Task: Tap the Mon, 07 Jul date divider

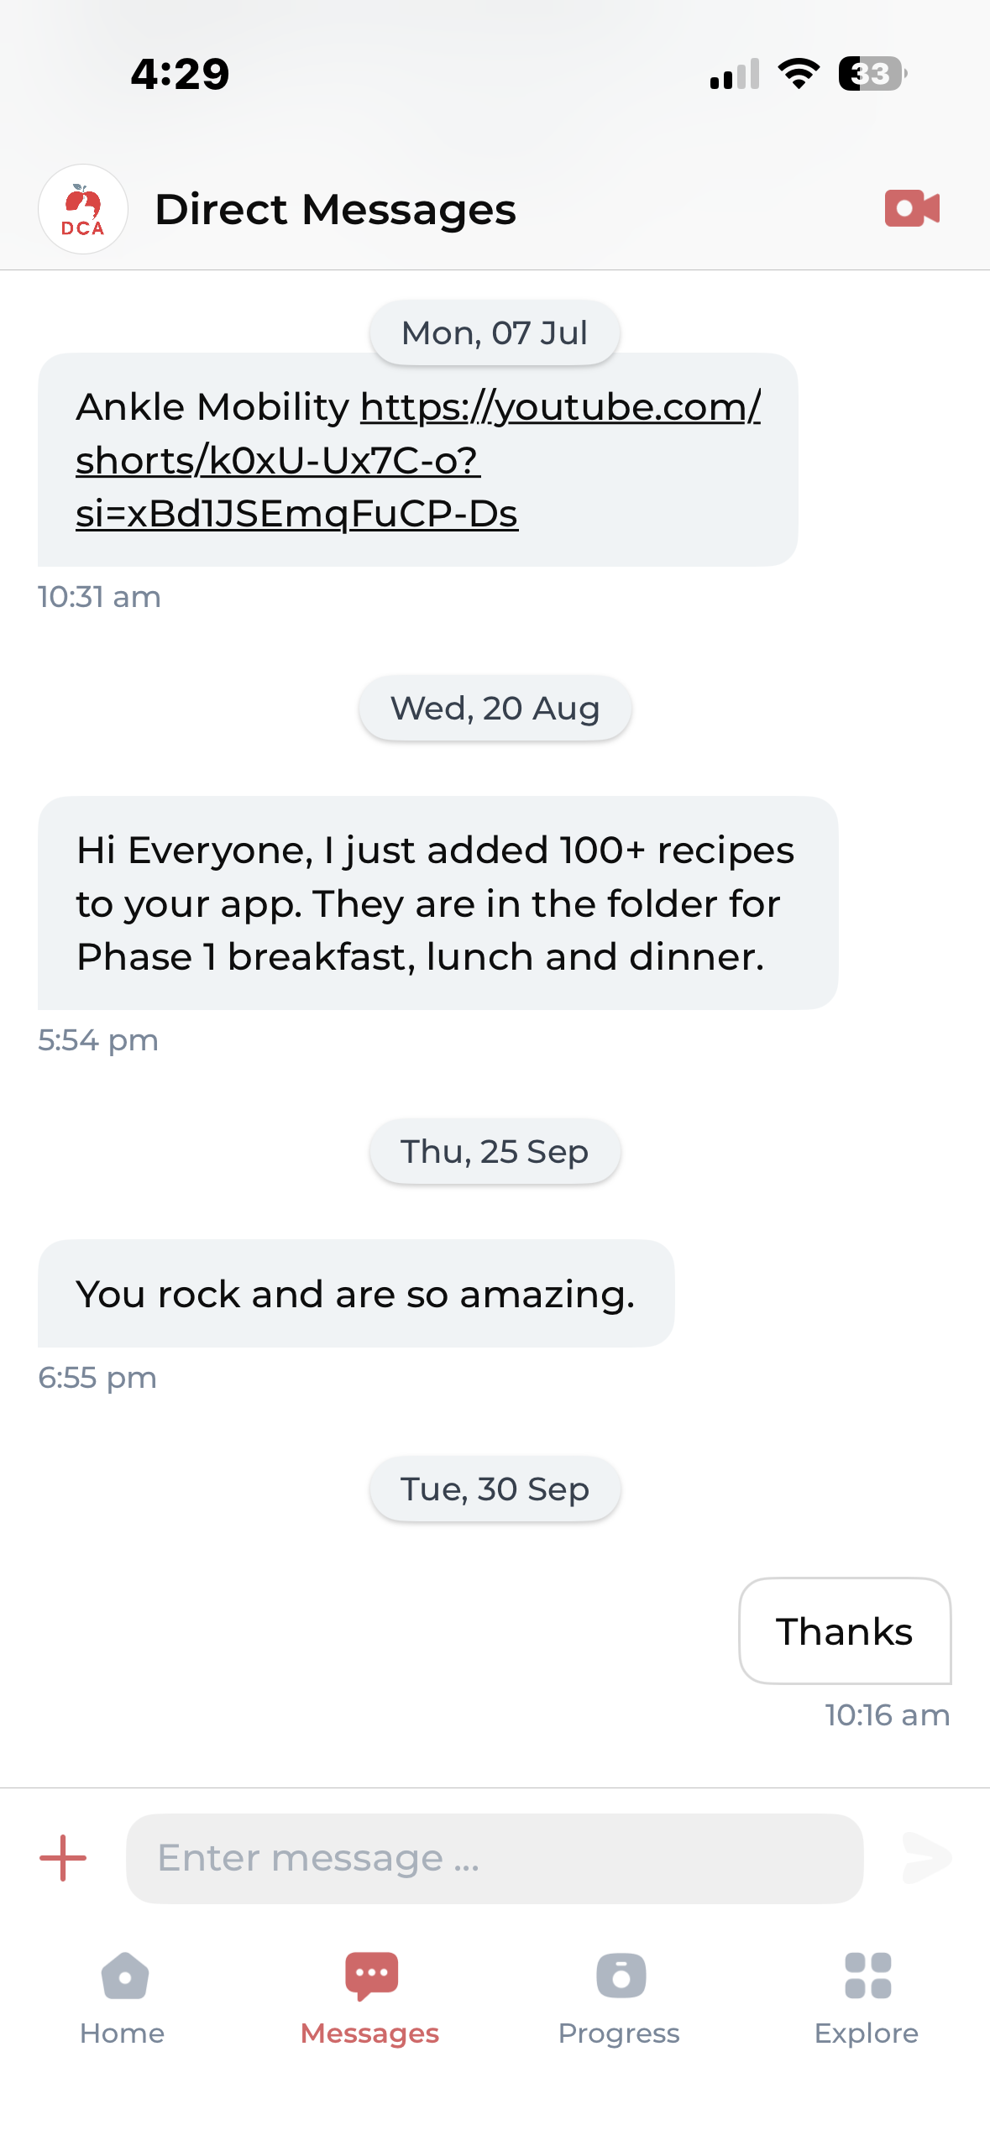Action: 494,332
